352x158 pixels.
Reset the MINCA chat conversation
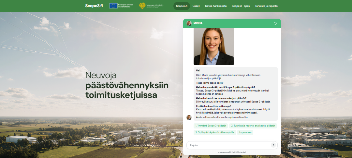(x=275, y=23)
